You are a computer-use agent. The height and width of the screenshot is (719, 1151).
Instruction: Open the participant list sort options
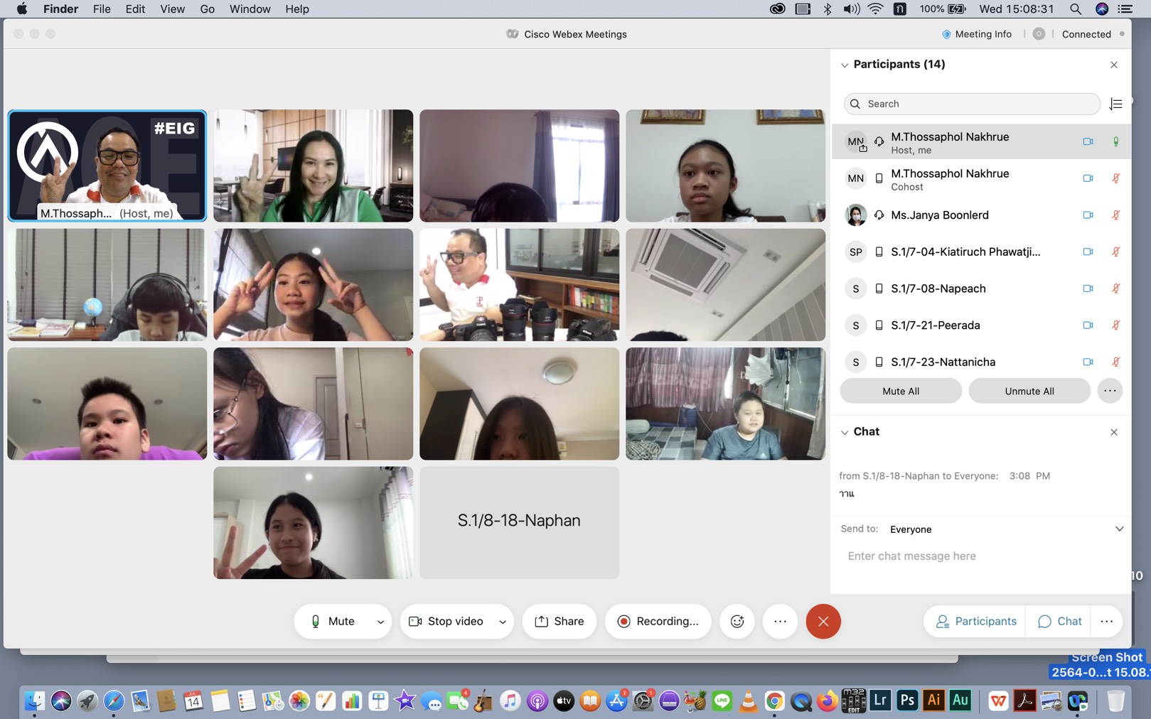pyautogui.click(x=1115, y=104)
